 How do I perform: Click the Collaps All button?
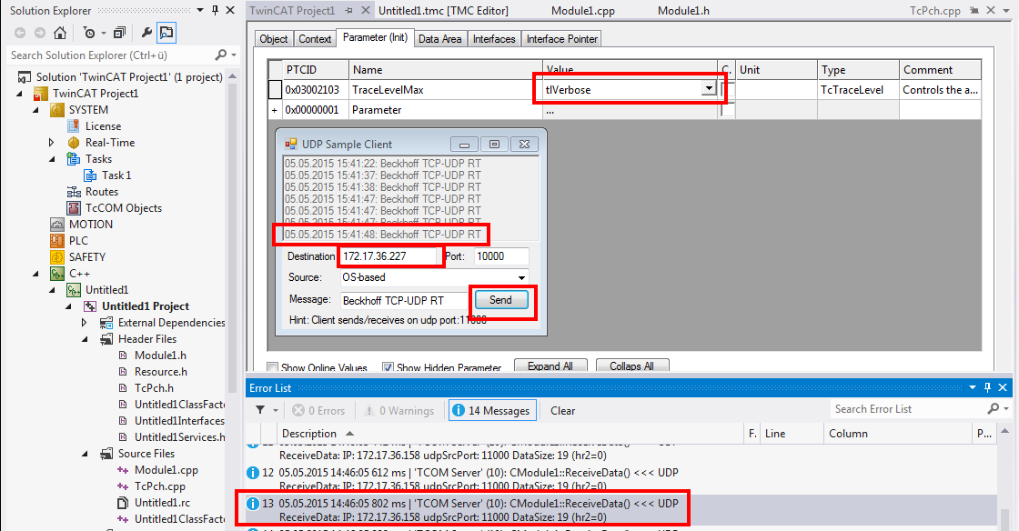click(631, 366)
